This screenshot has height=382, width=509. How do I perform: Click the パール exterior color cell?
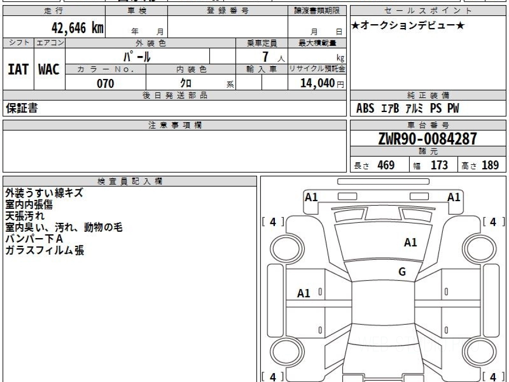[137, 56]
